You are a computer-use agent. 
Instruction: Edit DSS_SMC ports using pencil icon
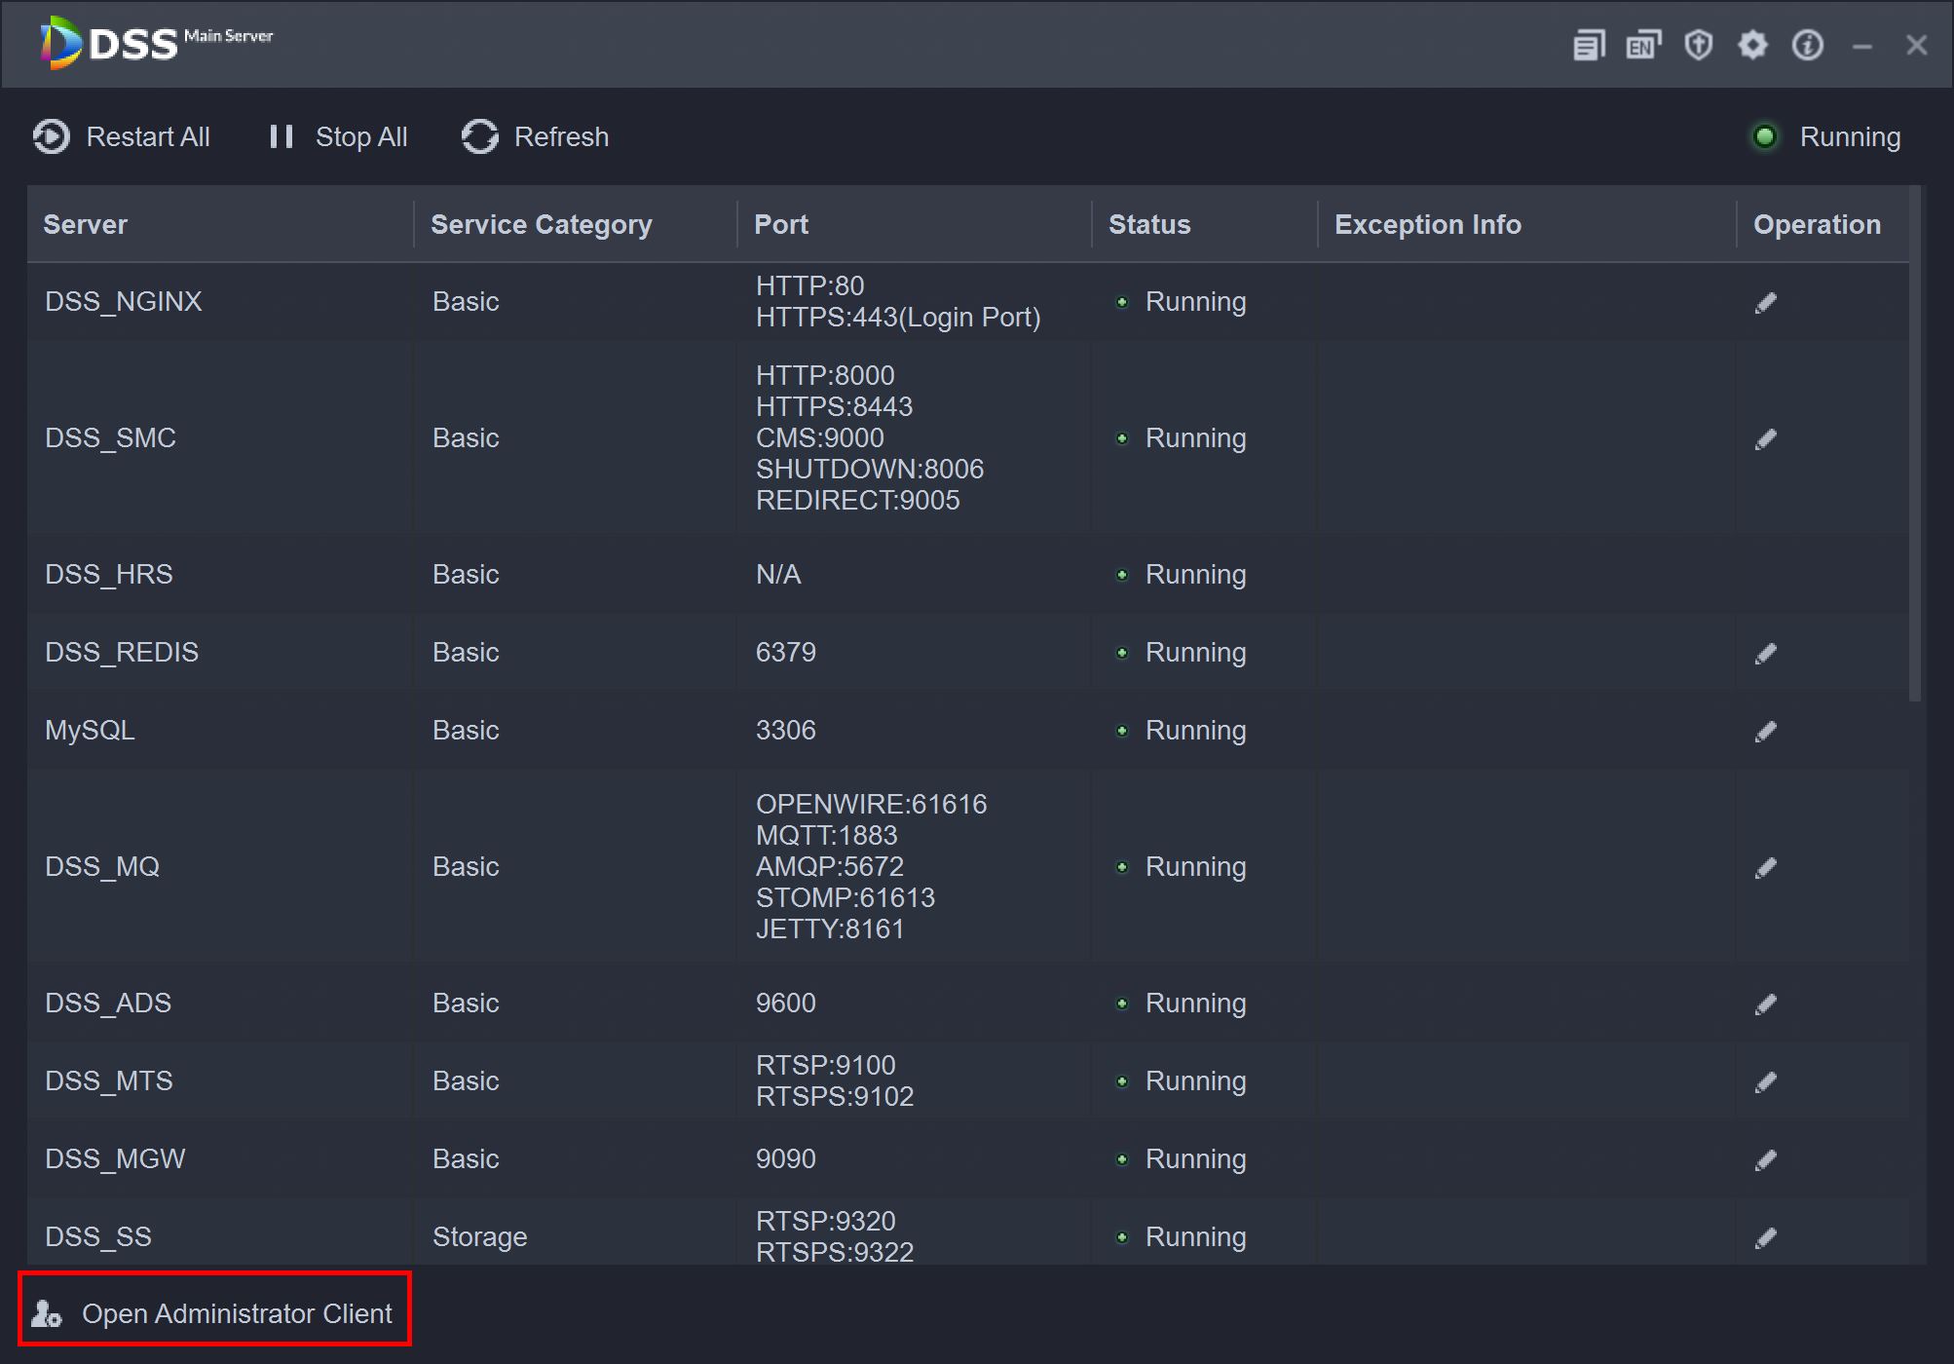[x=1765, y=439]
